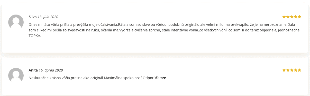
Task: Click the date 13. júla 2020
Action: pyautogui.click(x=48, y=17)
